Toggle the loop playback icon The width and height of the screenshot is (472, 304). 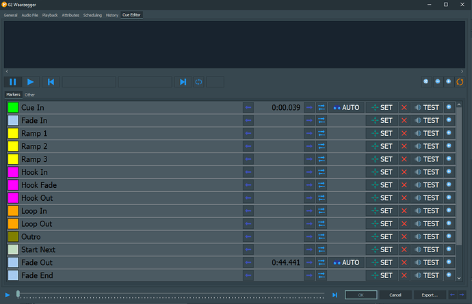click(198, 82)
